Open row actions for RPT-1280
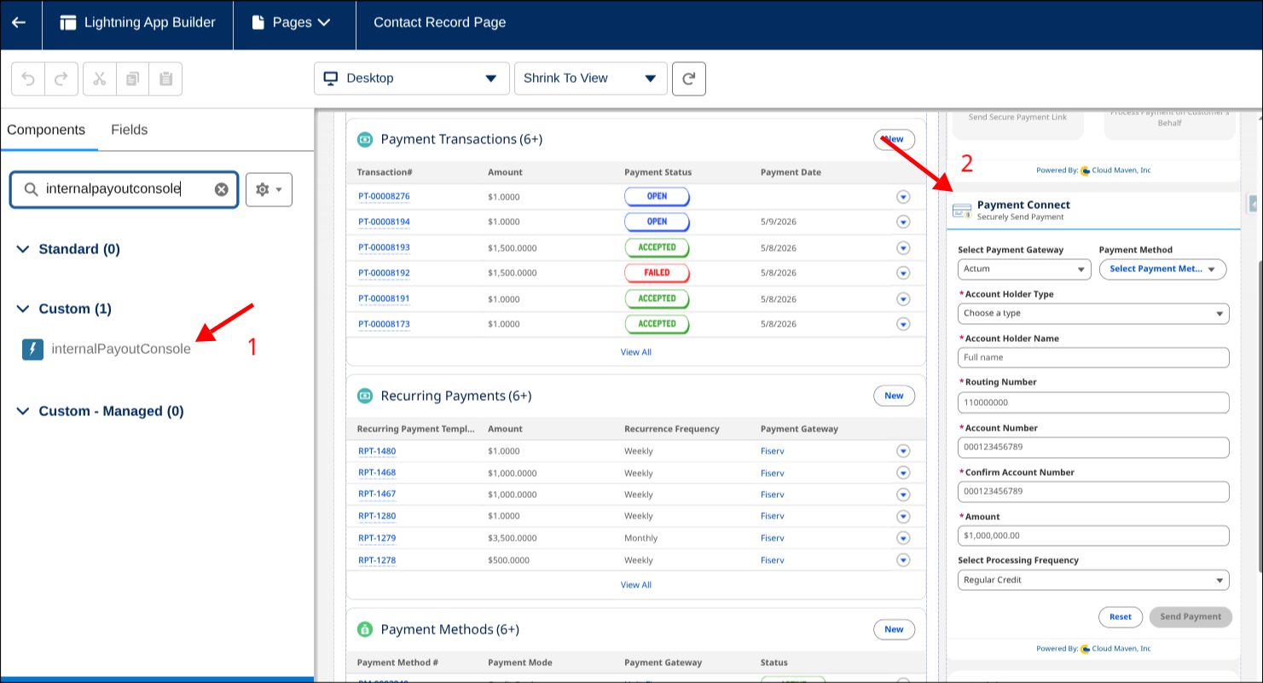The height and width of the screenshot is (683, 1263). pyautogui.click(x=903, y=516)
